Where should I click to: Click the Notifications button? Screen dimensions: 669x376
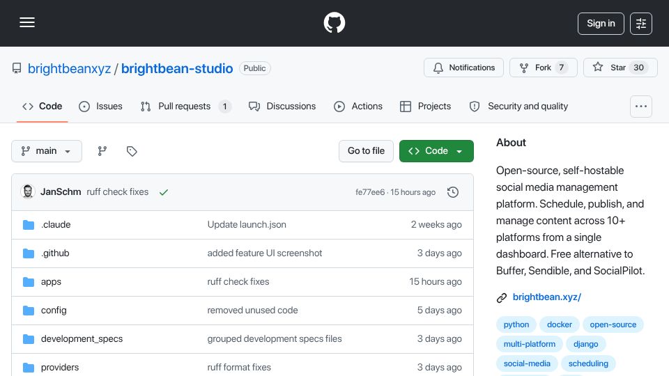pyautogui.click(x=463, y=68)
